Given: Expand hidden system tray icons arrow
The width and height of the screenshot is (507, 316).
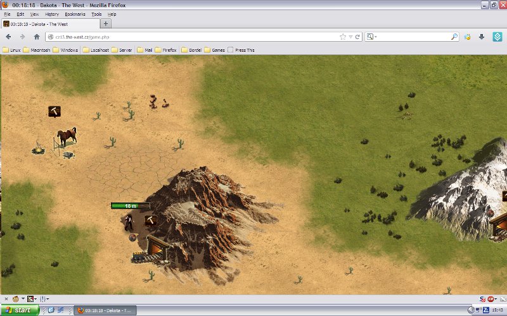Looking at the screenshot, I should click(471, 310).
